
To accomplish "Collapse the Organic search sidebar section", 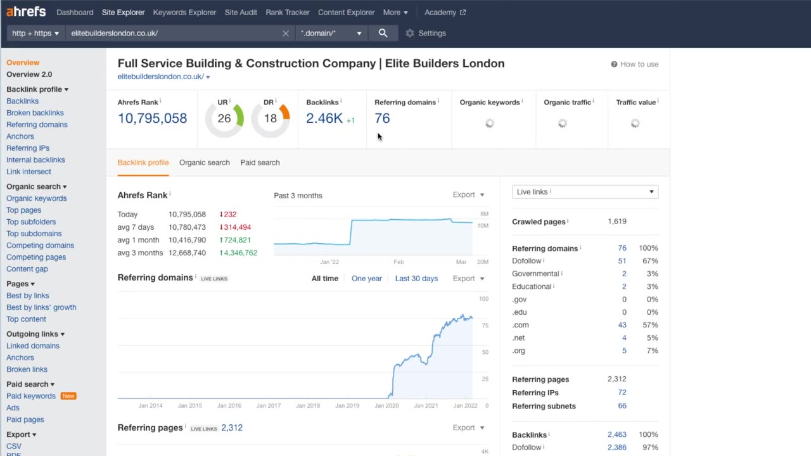I will pos(37,187).
